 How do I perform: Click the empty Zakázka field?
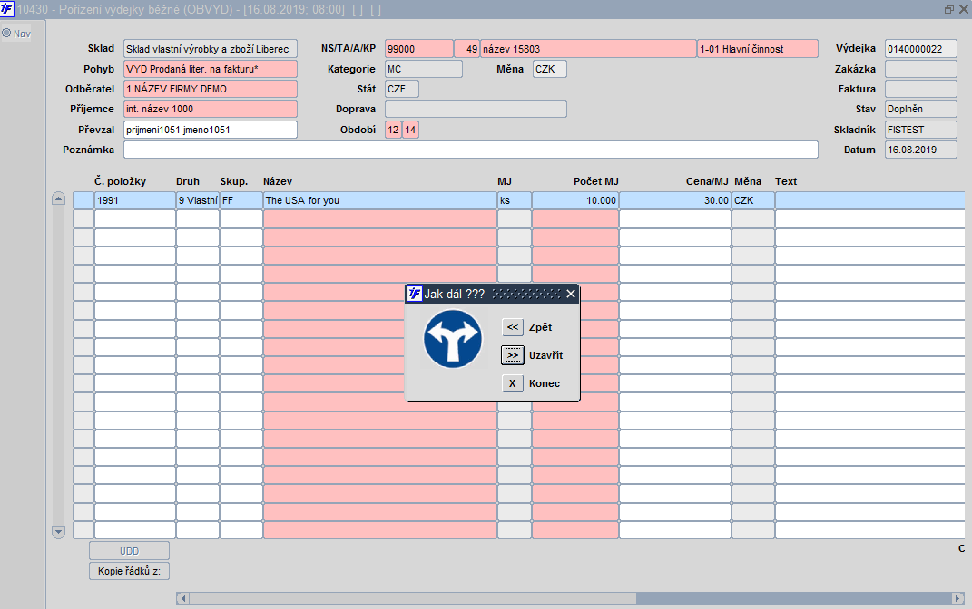coord(920,69)
